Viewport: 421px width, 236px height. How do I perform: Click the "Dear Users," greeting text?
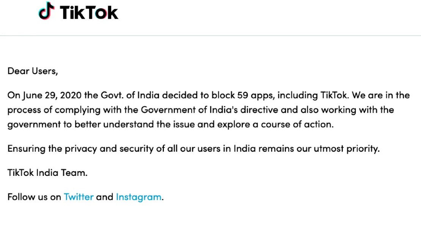pos(33,71)
